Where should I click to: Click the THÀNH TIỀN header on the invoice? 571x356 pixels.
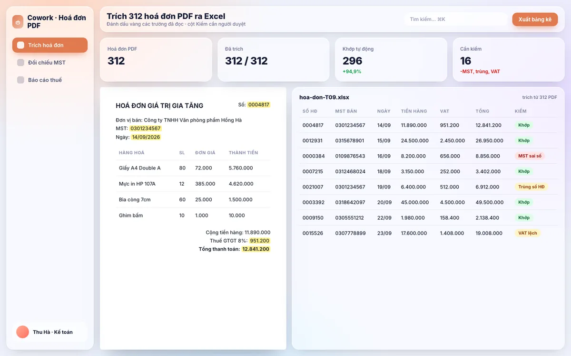click(x=243, y=153)
